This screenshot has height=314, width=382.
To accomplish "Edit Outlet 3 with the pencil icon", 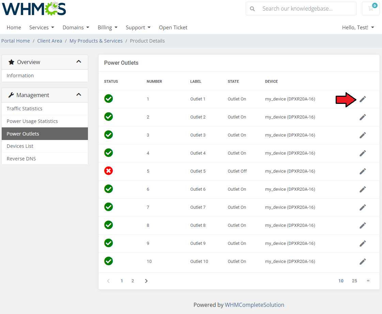I will (363, 135).
